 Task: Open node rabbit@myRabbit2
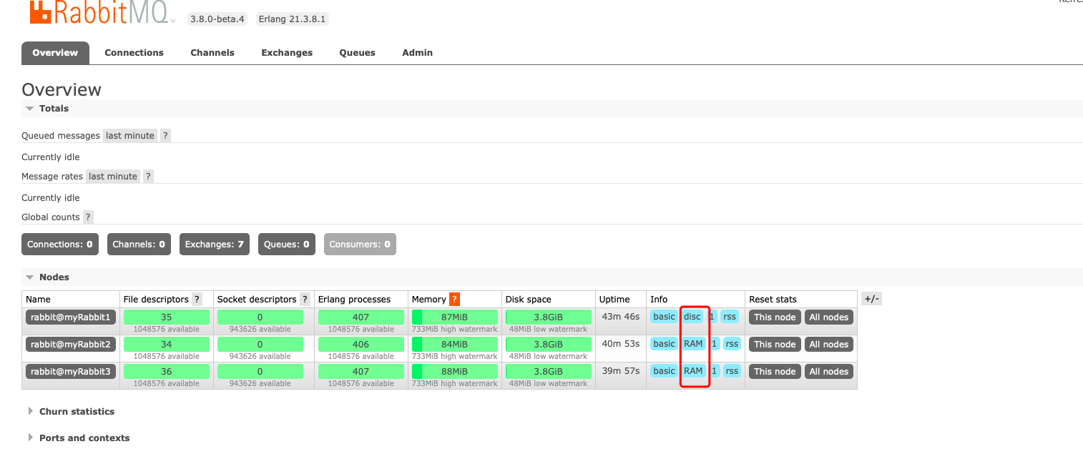click(x=71, y=344)
